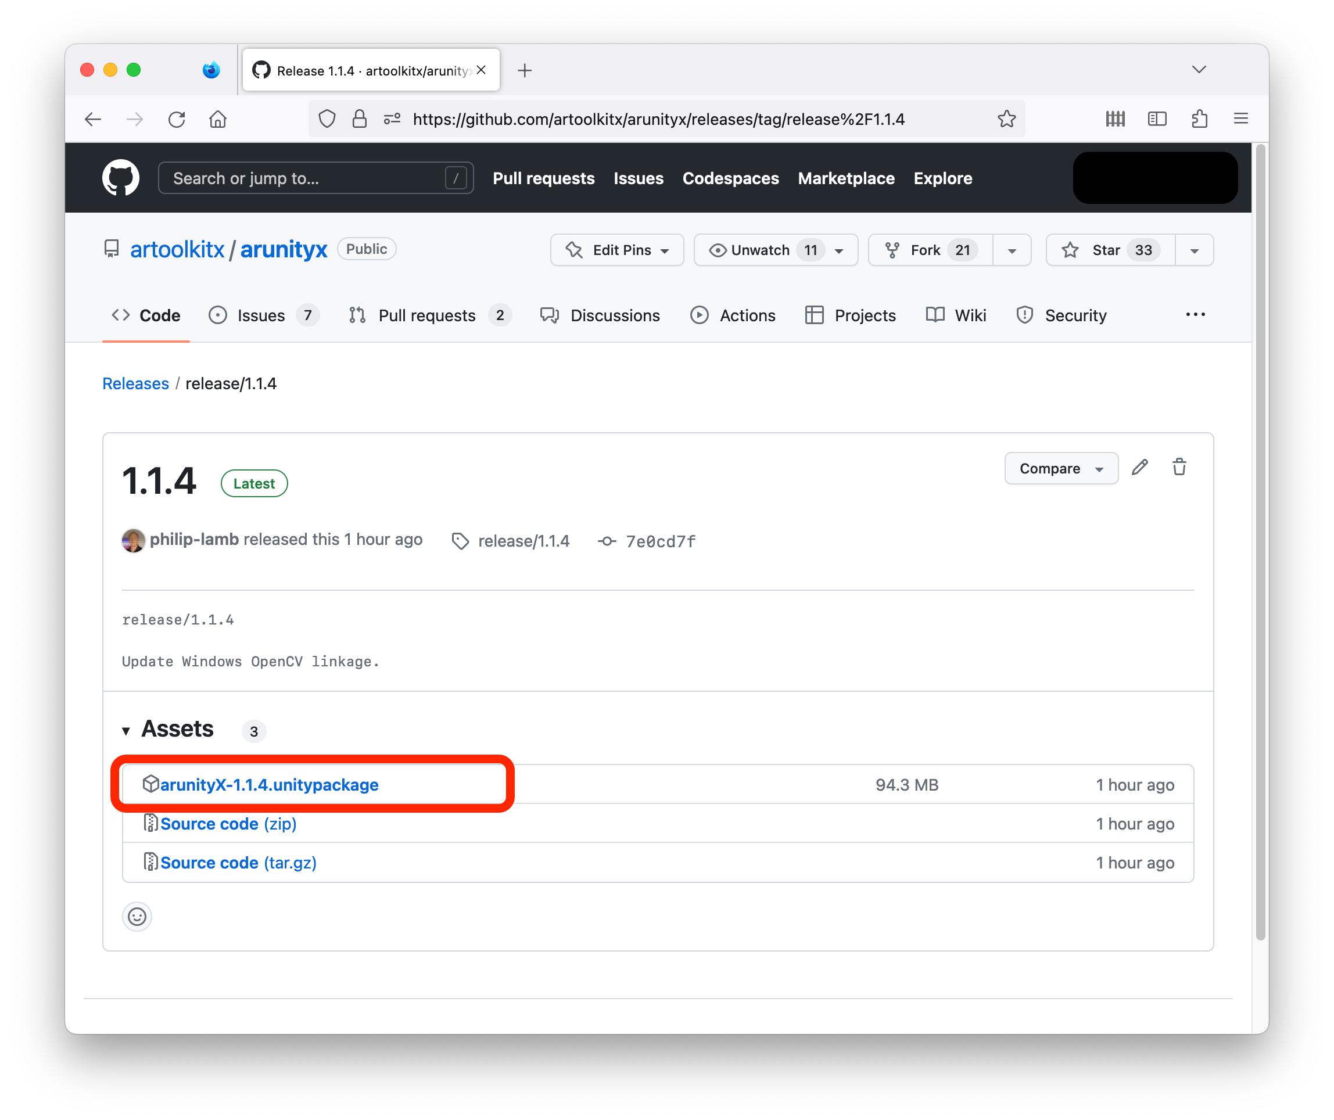This screenshot has width=1334, height=1120.
Task: Click the GitHub octocat logo
Action: tap(121, 178)
